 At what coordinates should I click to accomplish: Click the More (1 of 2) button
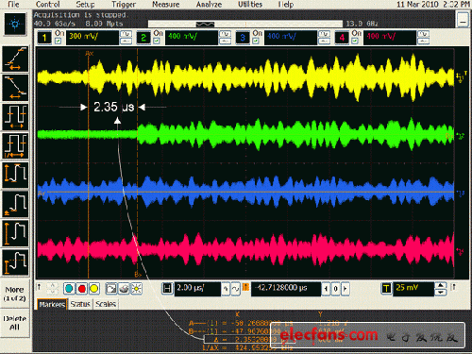(15, 294)
